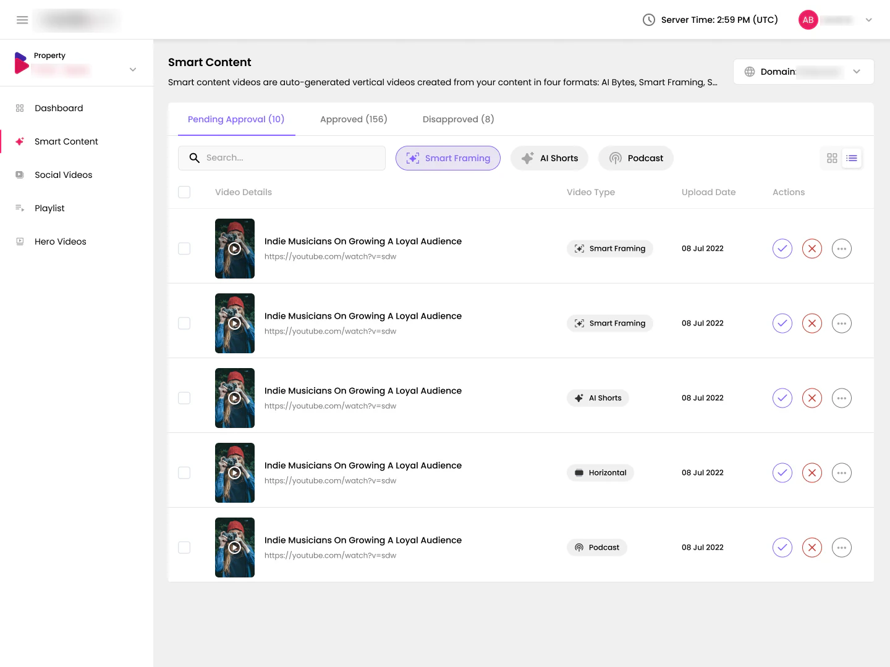Check the first Smart Framing row checkbox
Screen dimensions: 890x667
click(x=184, y=248)
